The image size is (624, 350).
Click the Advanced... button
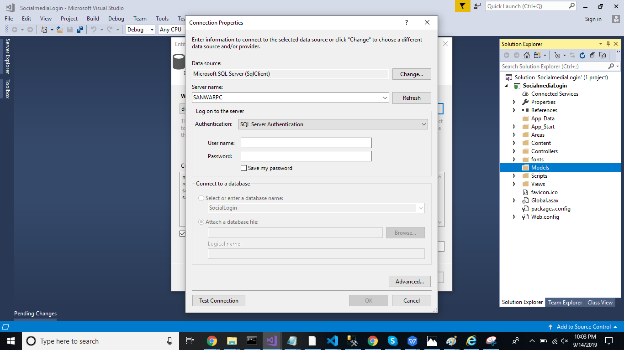tap(410, 282)
